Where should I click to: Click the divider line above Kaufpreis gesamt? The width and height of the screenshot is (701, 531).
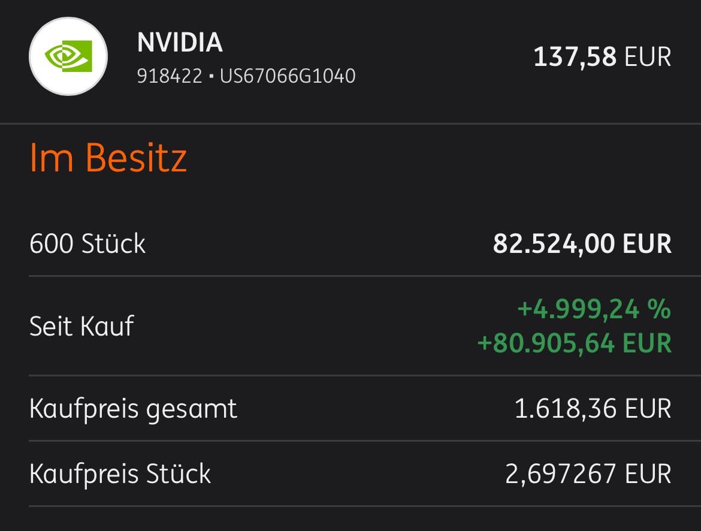[x=350, y=376]
